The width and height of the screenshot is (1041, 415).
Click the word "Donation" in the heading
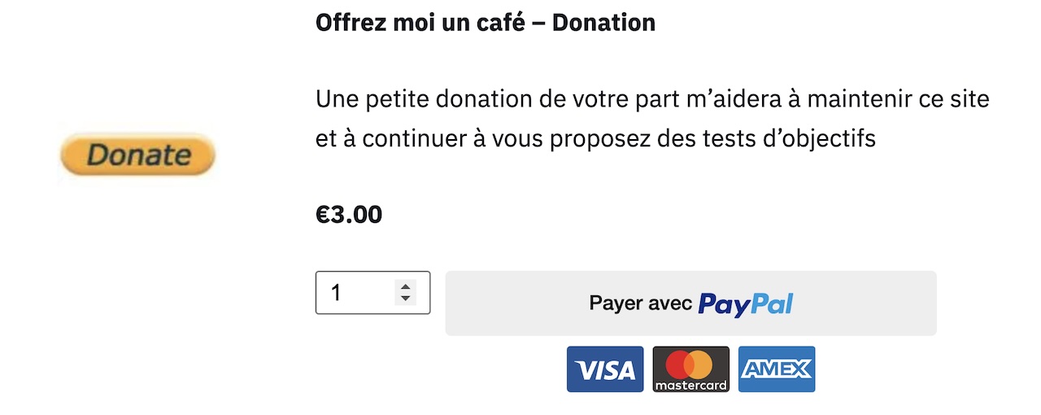603,22
